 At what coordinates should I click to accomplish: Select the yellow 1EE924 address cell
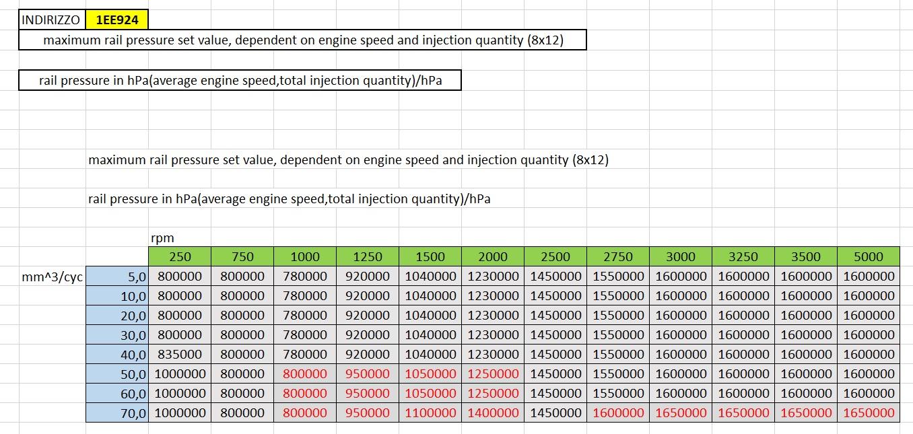point(117,20)
